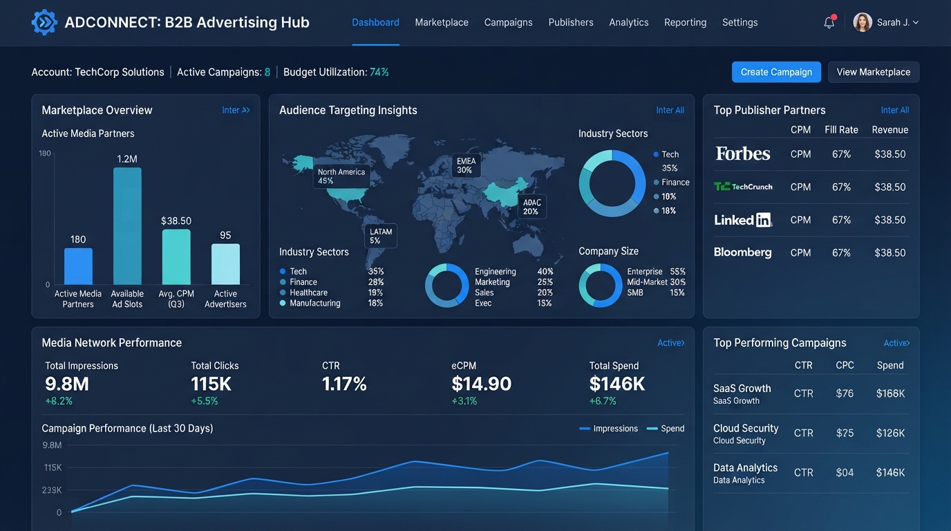Click the Active Media Partners bar labeled 180
Image resolution: width=951 pixels, height=531 pixels.
click(x=78, y=266)
